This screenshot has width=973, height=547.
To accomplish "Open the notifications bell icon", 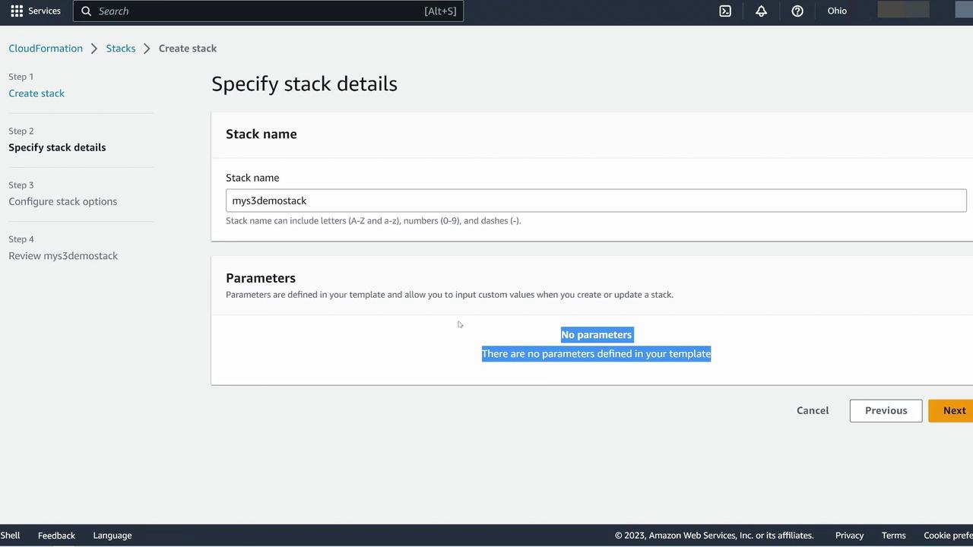I will (x=761, y=11).
